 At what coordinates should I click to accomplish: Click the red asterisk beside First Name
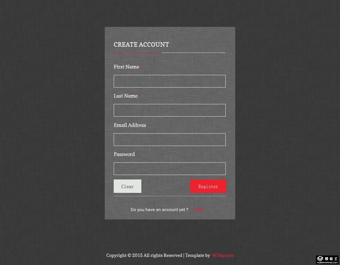141,66
